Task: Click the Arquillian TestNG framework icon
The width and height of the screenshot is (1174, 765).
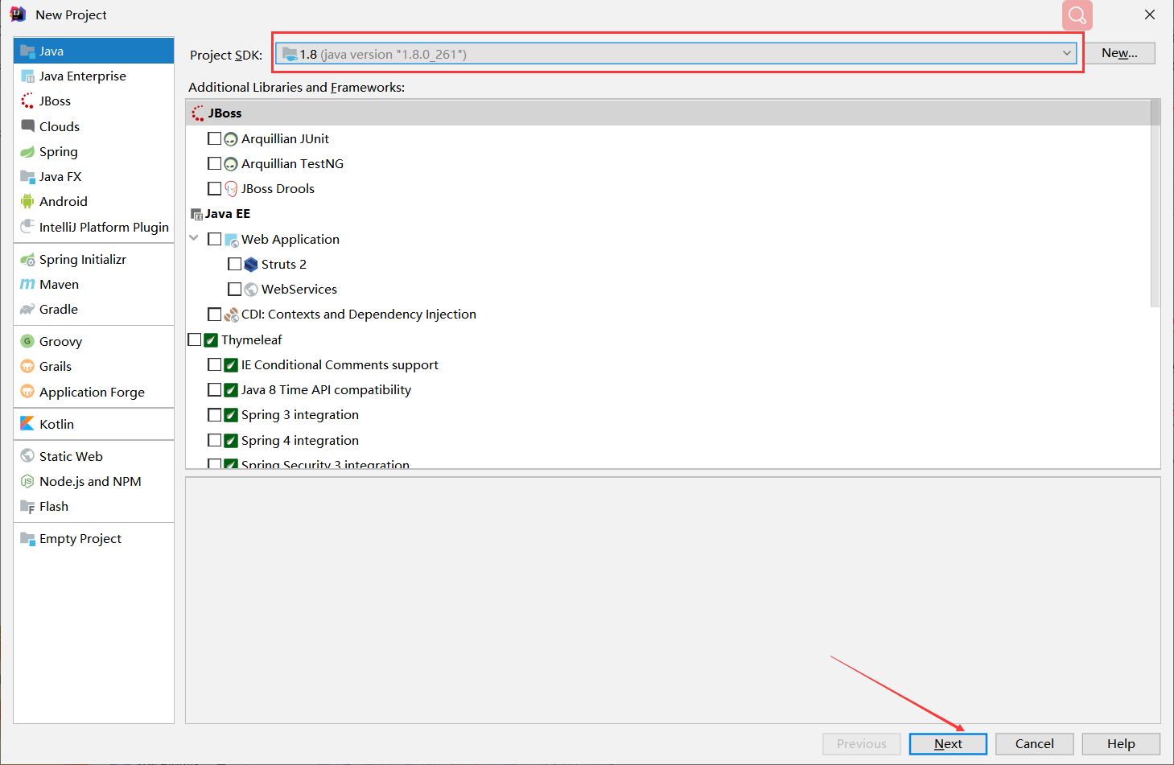Action: coord(231,164)
